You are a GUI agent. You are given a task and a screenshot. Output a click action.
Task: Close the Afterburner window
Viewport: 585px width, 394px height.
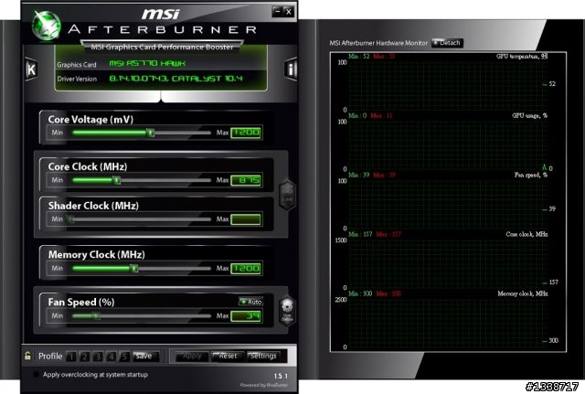pyautogui.click(x=289, y=12)
